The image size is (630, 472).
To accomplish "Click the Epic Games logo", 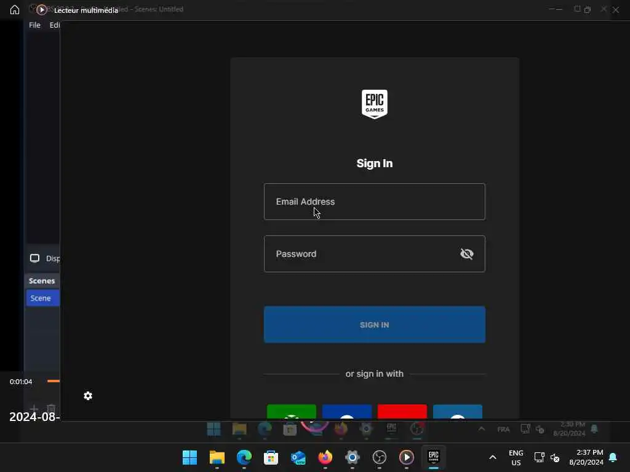I will 375,104.
